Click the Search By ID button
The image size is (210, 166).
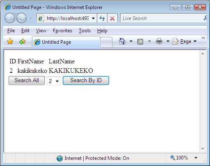[86, 81]
